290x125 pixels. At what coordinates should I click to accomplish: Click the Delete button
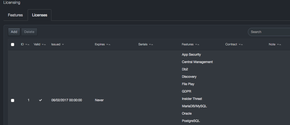coord(29,32)
